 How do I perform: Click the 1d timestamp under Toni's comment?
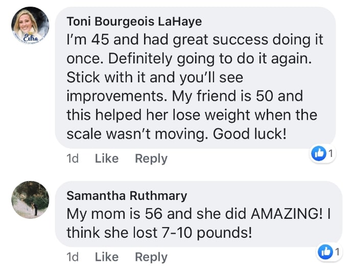click(73, 159)
